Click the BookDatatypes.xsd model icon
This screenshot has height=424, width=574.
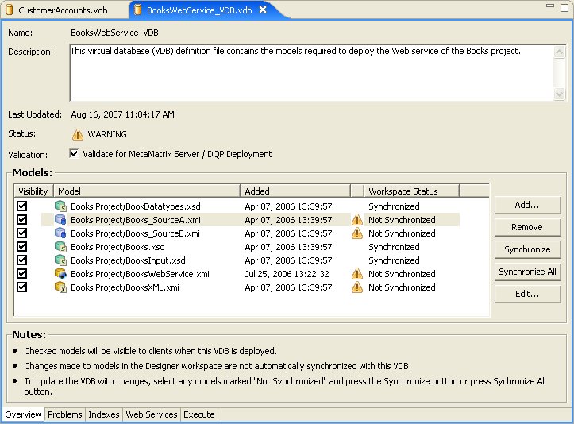pos(60,206)
